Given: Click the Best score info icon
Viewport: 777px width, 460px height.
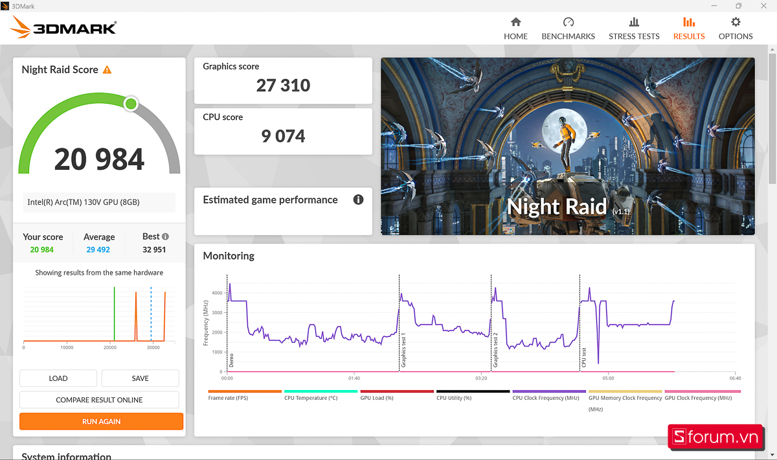Looking at the screenshot, I should (x=165, y=236).
